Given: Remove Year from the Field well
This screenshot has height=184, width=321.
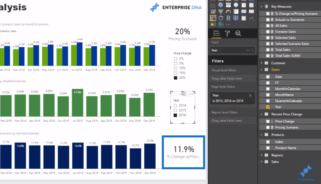Looking at the screenshot, I should coord(253,50).
